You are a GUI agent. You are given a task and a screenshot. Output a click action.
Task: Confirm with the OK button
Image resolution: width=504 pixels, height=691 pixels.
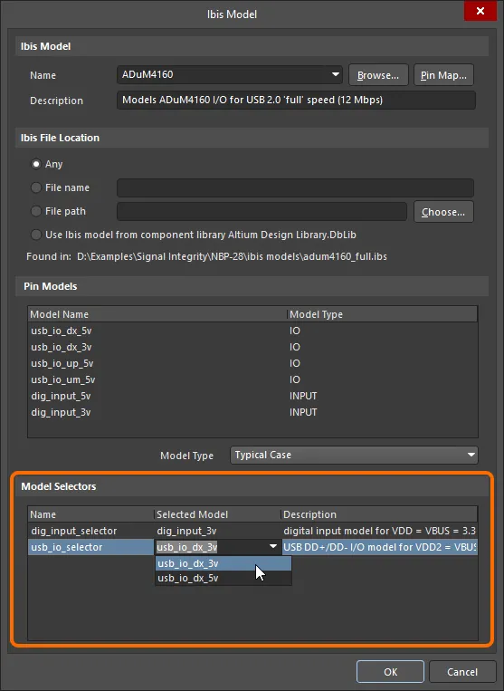[390, 672]
